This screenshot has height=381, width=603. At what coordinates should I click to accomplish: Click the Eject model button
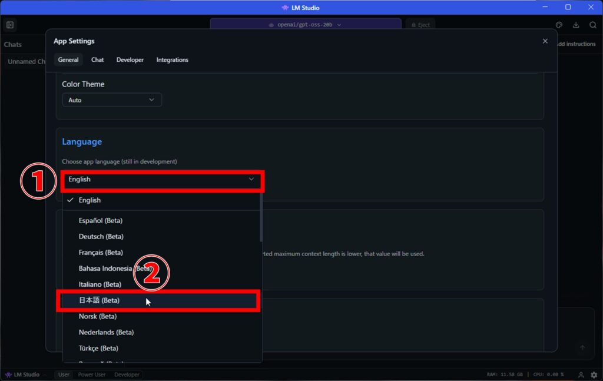click(420, 25)
